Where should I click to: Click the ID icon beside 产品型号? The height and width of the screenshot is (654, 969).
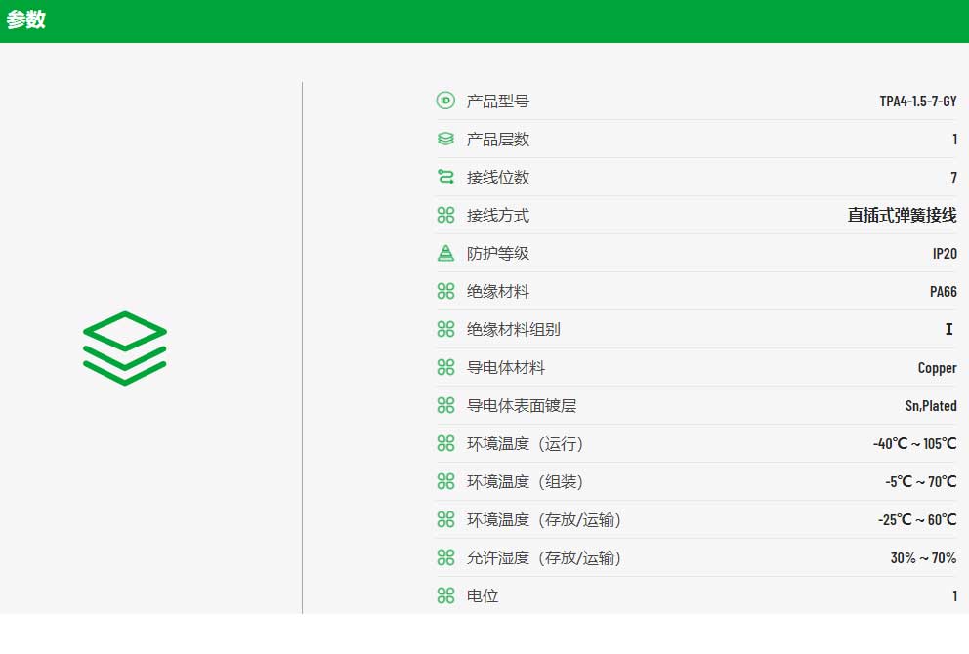click(445, 100)
